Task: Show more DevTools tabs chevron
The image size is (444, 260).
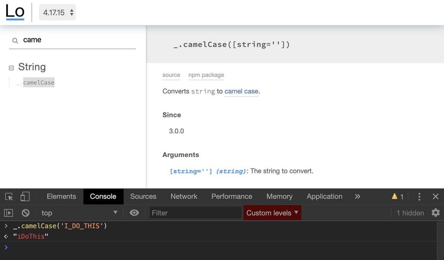Action: click(357, 197)
